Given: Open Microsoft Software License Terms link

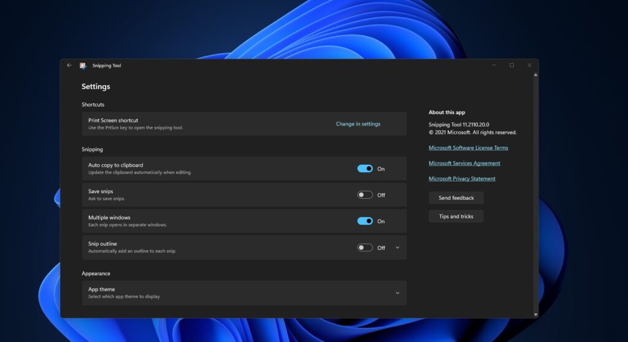Looking at the screenshot, I should pos(468,148).
